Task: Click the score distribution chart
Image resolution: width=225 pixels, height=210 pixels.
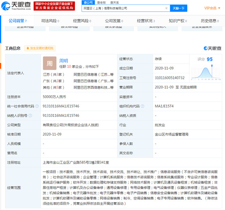Action: click(x=206, y=72)
